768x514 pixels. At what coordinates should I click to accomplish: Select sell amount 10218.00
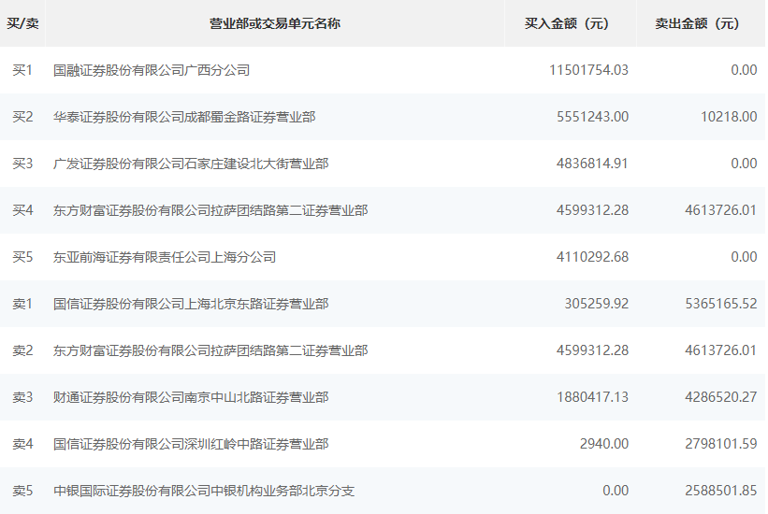point(729,117)
